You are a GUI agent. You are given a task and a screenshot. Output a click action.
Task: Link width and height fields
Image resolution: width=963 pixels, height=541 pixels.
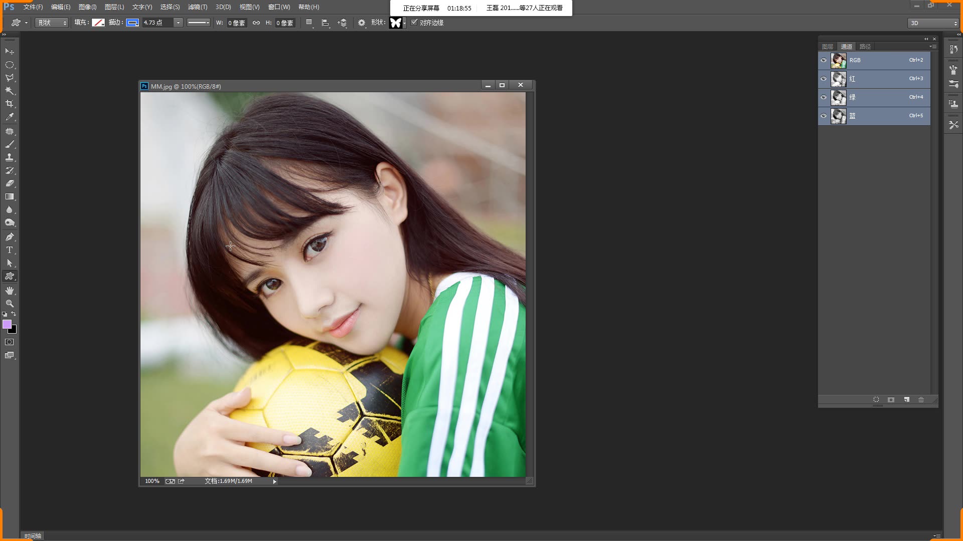click(x=256, y=23)
